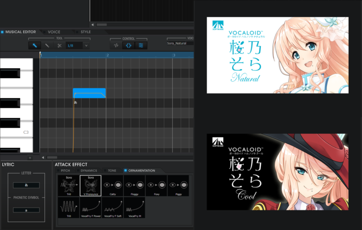
Task: Select the blue pencil tool
Action: [35, 46]
